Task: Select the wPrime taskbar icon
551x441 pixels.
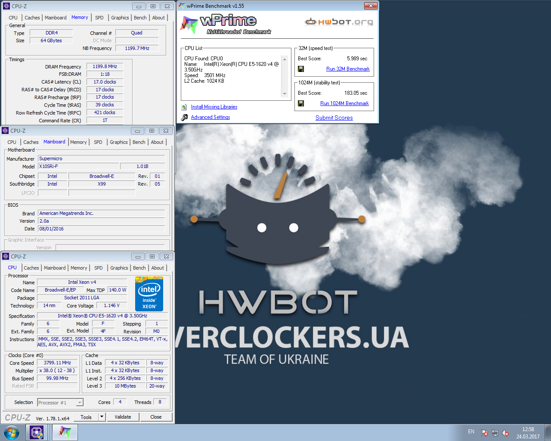Action: 65,432
